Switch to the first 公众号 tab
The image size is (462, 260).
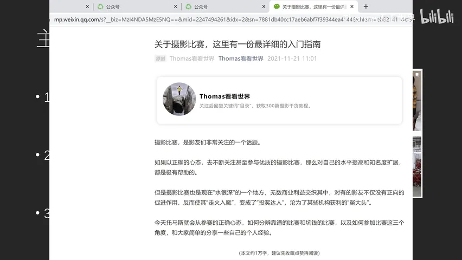137,6
